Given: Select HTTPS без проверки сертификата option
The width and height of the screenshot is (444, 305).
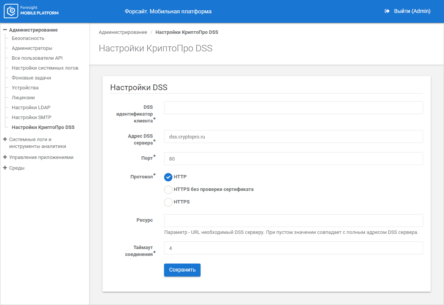Looking at the screenshot, I should 168,189.
